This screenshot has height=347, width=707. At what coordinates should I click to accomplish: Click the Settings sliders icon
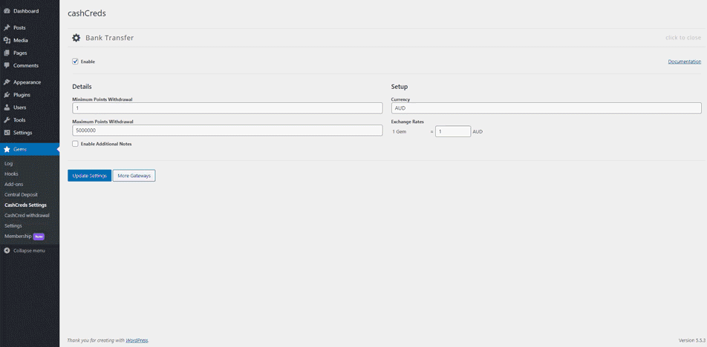pyautogui.click(x=7, y=133)
